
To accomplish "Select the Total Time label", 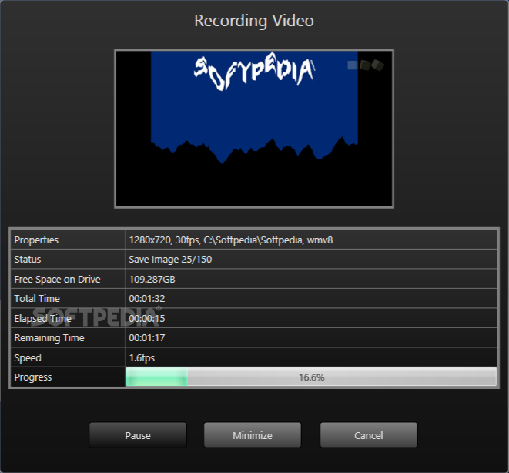I will 37,299.
